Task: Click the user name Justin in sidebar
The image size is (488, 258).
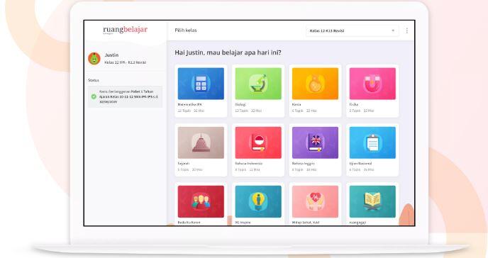Action: click(111, 55)
